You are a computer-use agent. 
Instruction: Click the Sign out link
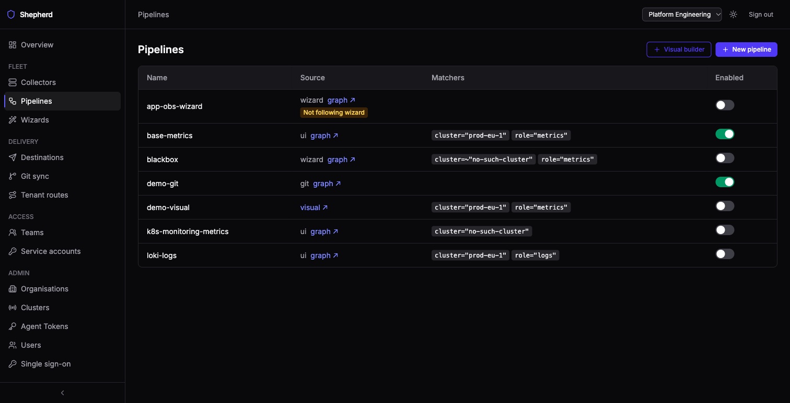761,15
